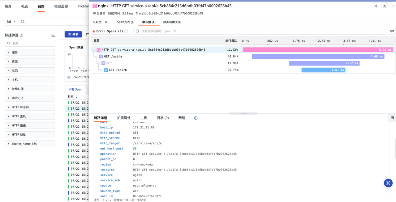The image size is (396, 202).
Task: Expand the HTTP 主机 filter group
Action: pyautogui.click(x=30, y=116)
